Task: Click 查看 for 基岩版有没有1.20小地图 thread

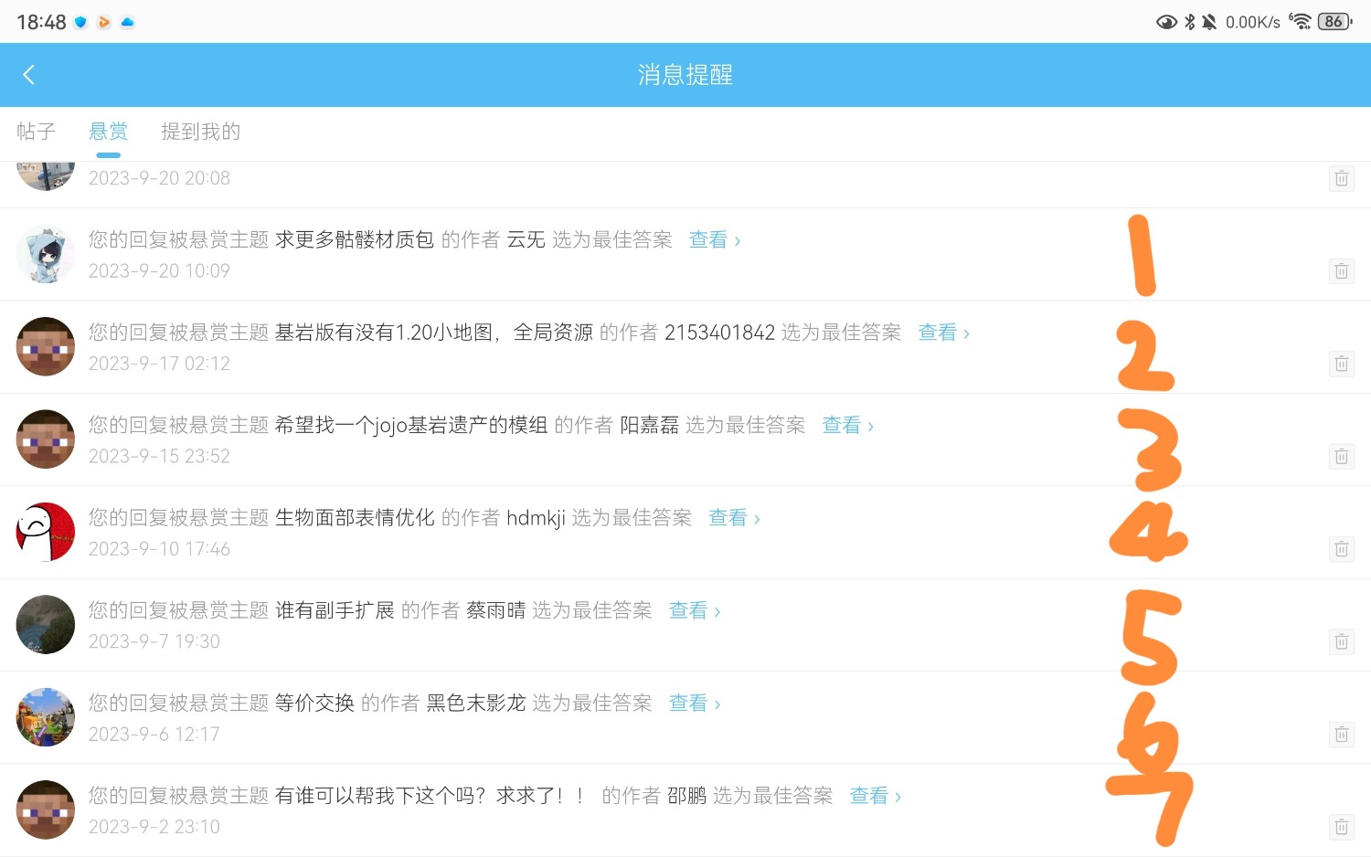Action: [944, 333]
